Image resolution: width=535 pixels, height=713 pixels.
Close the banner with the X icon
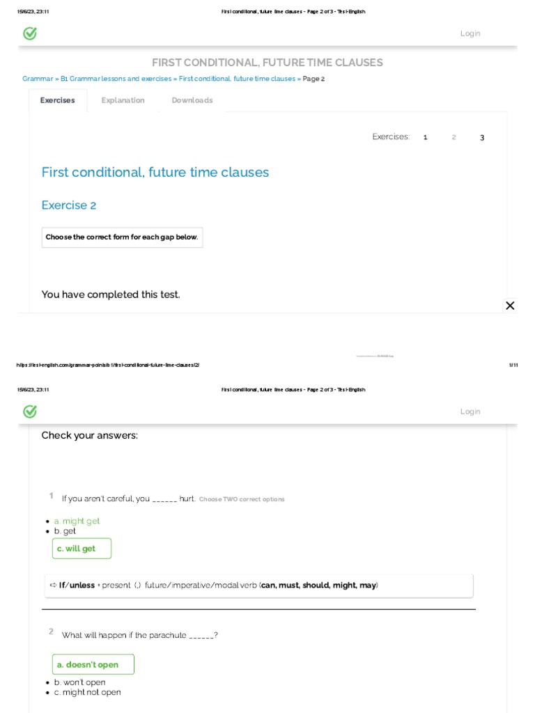tap(510, 306)
